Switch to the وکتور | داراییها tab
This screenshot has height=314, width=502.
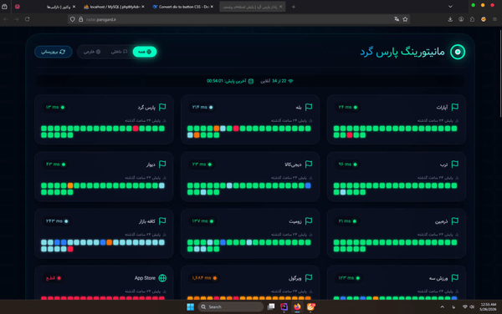[59, 7]
